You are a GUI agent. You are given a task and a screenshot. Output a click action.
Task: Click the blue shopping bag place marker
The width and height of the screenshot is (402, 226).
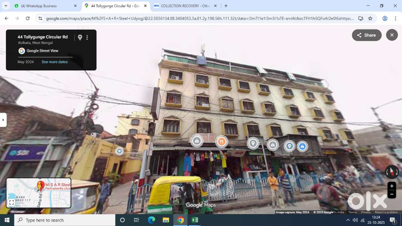tap(302, 146)
